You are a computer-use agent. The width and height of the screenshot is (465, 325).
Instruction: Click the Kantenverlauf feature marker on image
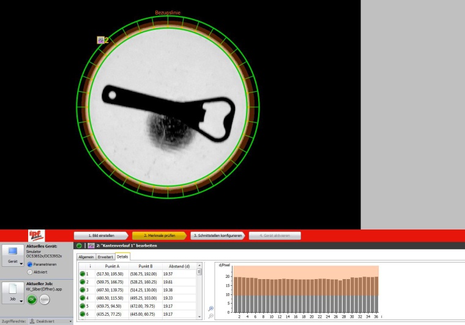pyautogui.click(x=100, y=40)
